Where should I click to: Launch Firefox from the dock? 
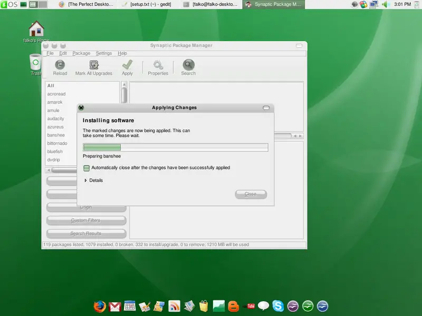click(x=100, y=307)
